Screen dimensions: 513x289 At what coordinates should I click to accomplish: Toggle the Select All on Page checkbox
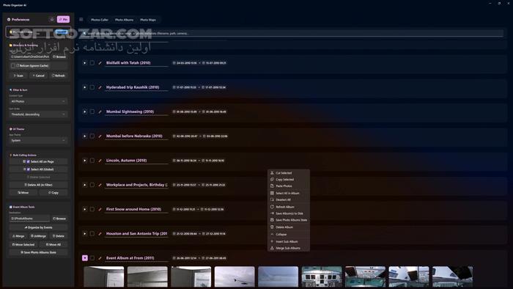[28, 161]
